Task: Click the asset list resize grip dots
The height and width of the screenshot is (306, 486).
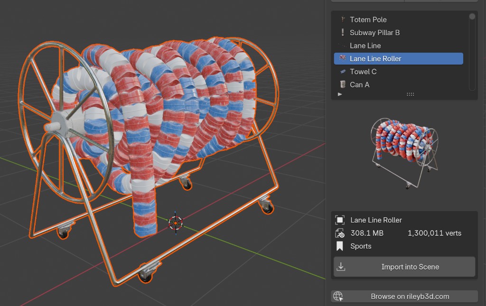Action: 410,94
